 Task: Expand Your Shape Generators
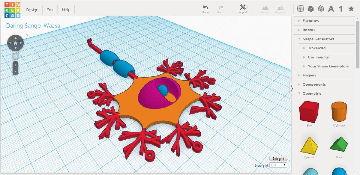(x=328, y=66)
